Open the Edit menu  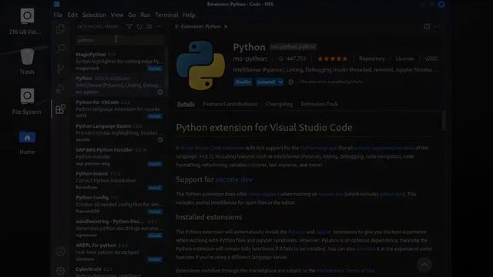click(x=72, y=15)
